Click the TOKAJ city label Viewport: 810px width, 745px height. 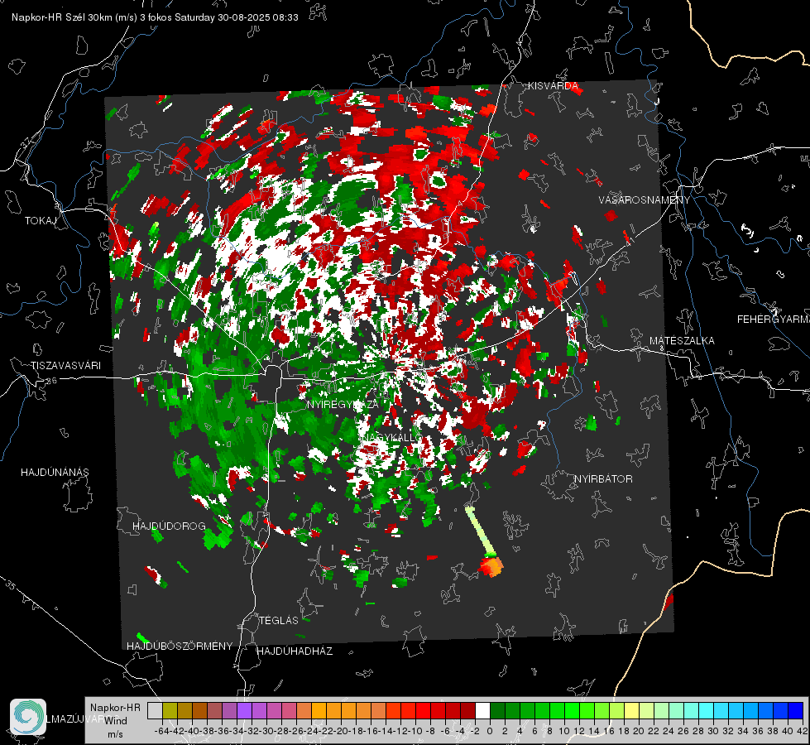tap(41, 221)
